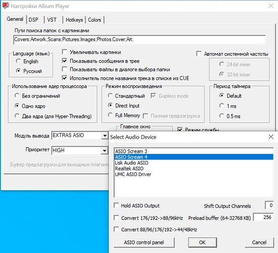This screenshot has width=278, height=253.
Task: Click the cover folder search paths field
Action: pyautogui.click(x=140, y=39)
